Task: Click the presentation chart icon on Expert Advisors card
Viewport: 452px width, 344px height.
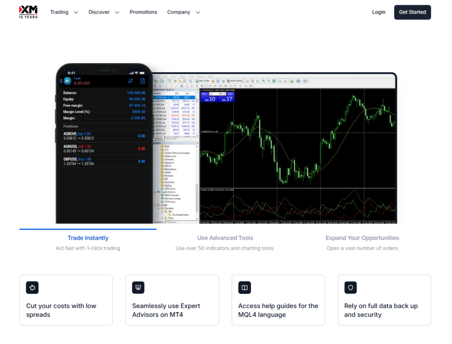Action: pos(138,288)
